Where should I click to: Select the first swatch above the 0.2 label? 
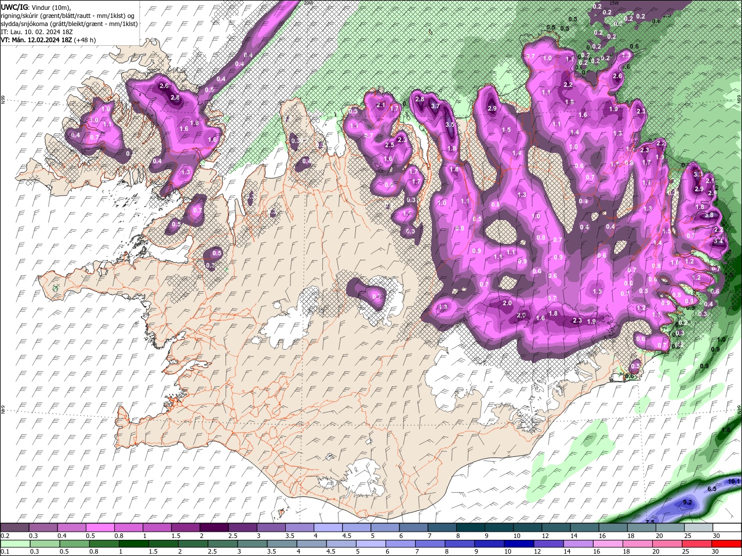(15, 528)
